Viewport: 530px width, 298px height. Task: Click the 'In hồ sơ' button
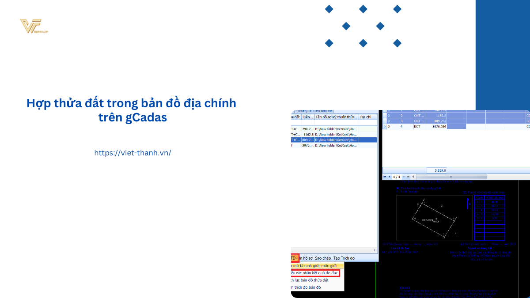pyautogui.click(x=307, y=258)
